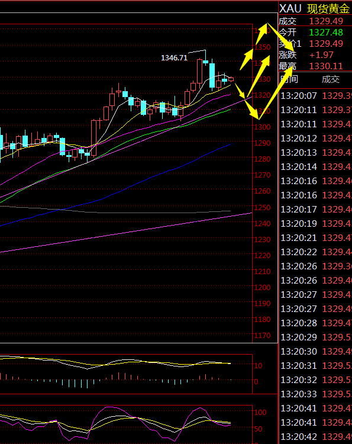Select the XAU 现货黄金 title
Image resolution: width=352 pixels, height=444 pixels.
pos(314,9)
